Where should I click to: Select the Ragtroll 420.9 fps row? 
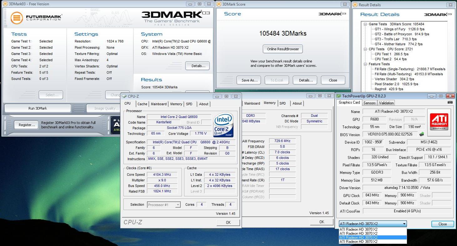(x=389, y=89)
